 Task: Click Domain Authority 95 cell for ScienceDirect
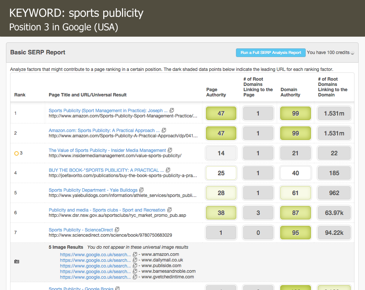point(295,233)
